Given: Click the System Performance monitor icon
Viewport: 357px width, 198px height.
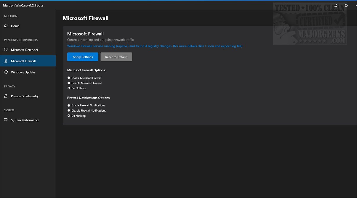Looking at the screenshot, I should [6, 120].
